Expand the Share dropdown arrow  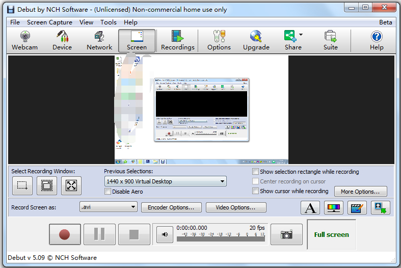[301, 35]
